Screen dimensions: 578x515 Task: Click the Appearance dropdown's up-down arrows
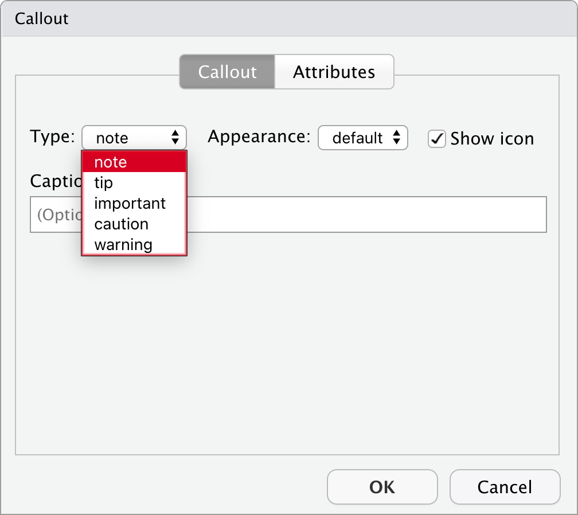396,138
